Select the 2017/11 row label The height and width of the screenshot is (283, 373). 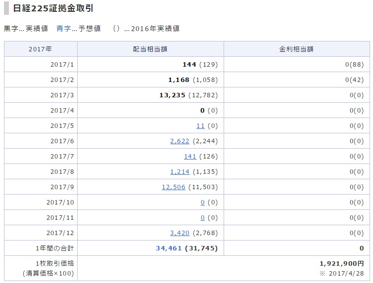coord(60,218)
